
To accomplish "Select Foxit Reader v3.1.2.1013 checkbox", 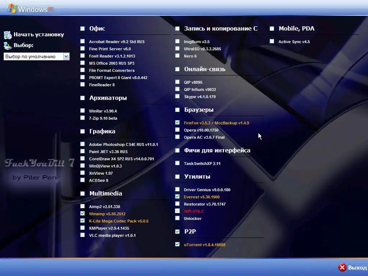I will click(x=82, y=56).
